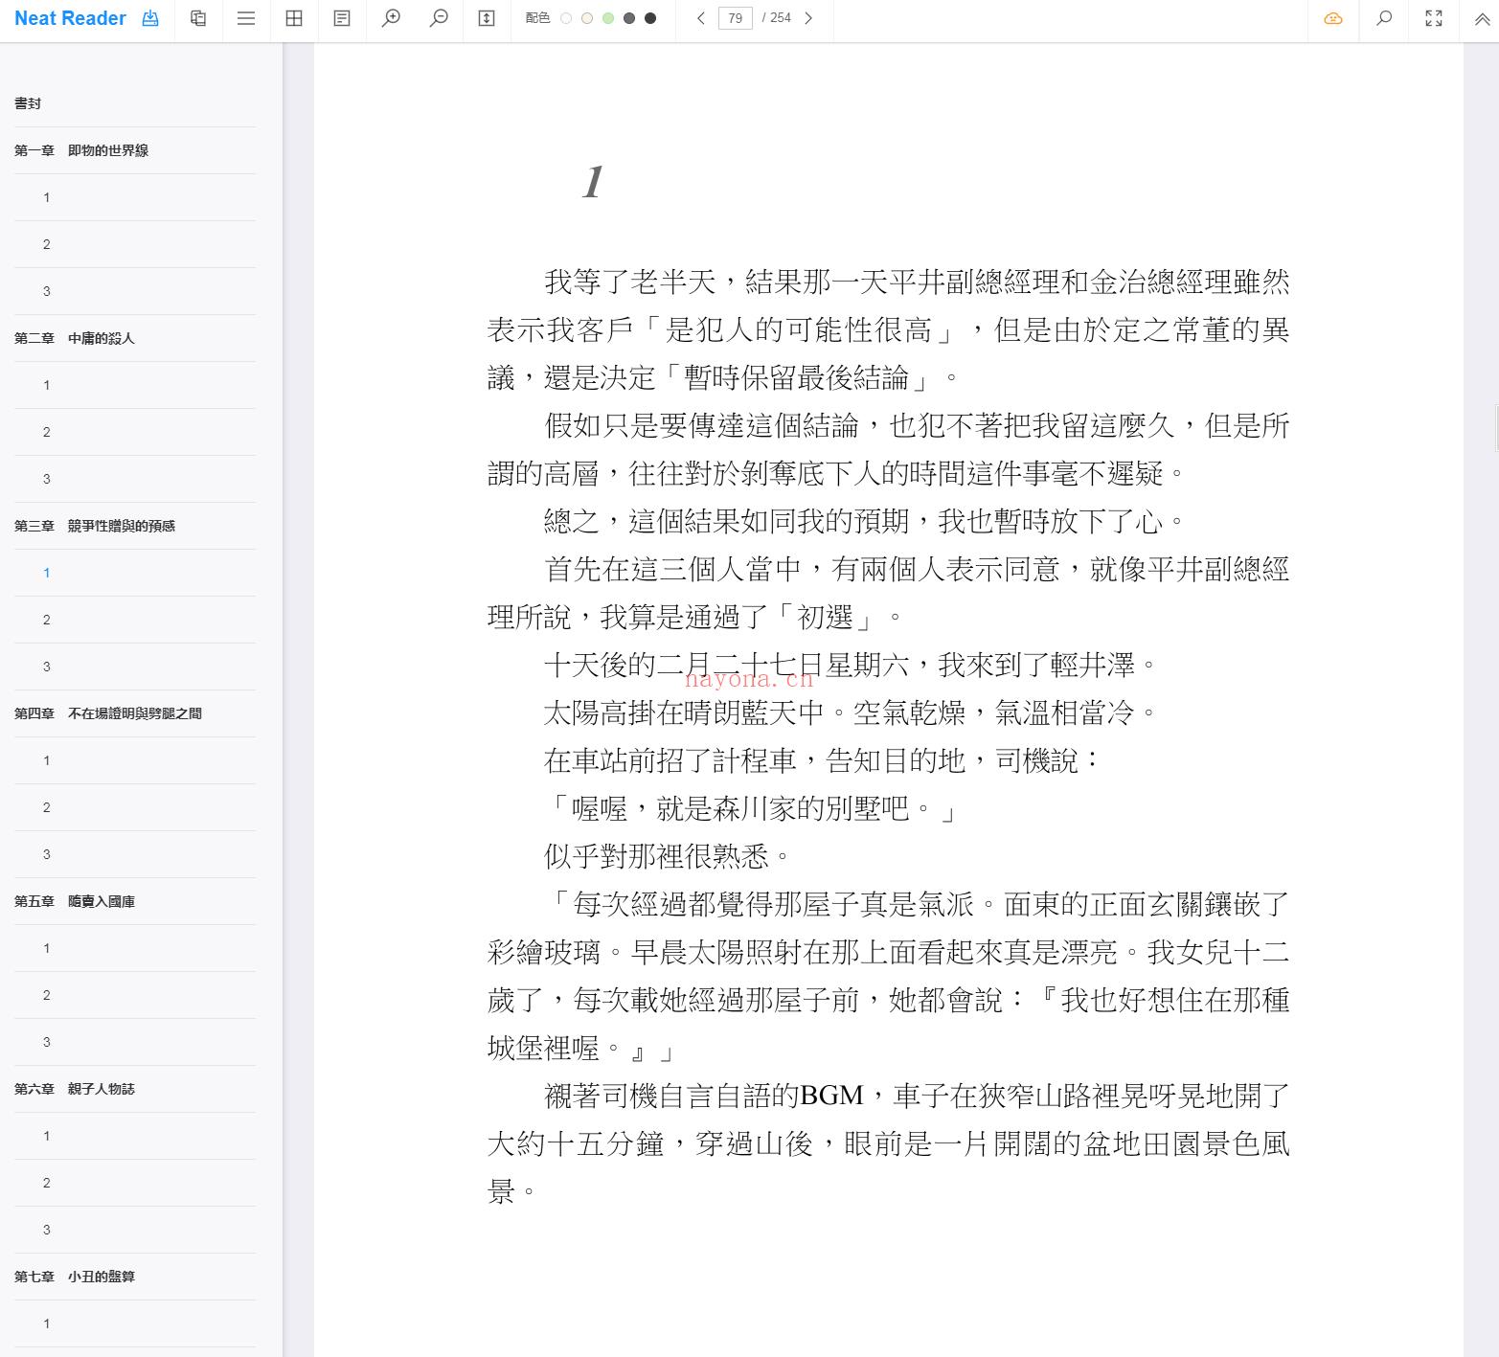Image resolution: width=1499 pixels, height=1357 pixels.
Task: Go to the previous page arrow
Action: point(701,18)
